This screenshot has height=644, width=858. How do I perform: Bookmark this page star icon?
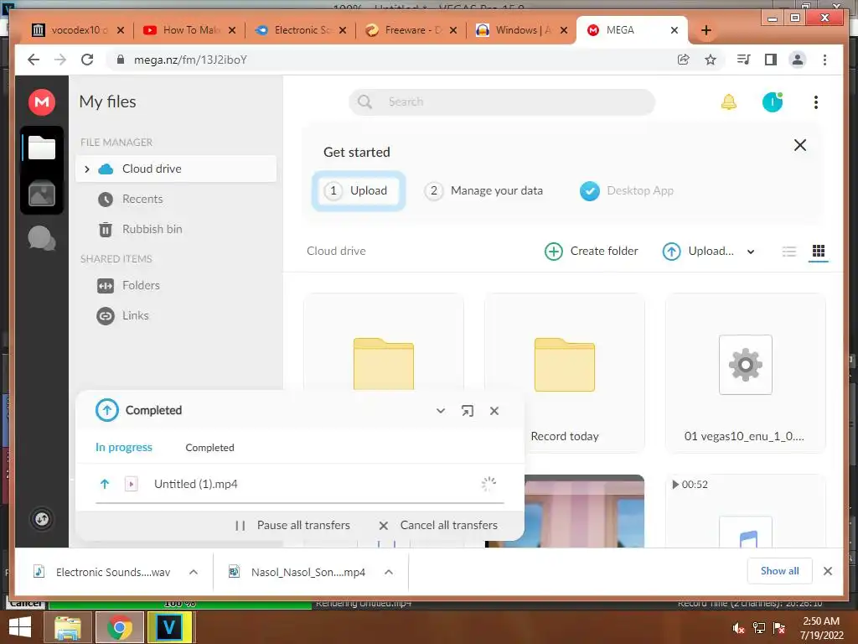click(711, 60)
